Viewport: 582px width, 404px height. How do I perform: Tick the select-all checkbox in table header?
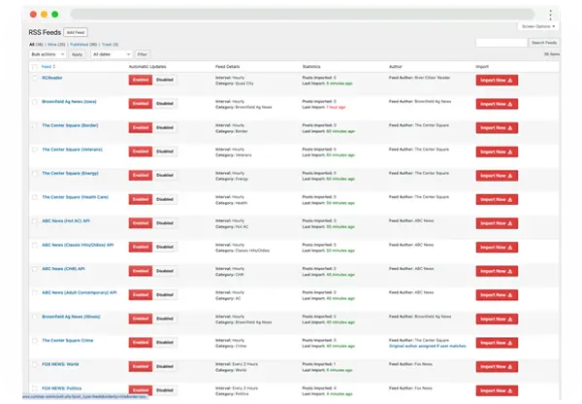coord(35,65)
